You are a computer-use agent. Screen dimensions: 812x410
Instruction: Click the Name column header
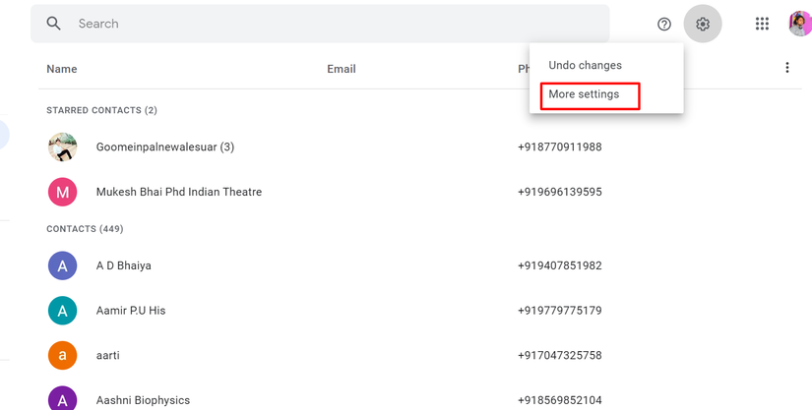pos(62,69)
